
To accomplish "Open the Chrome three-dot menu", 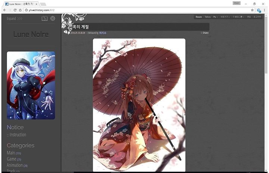I will pyautogui.click(x=265, y=10).
